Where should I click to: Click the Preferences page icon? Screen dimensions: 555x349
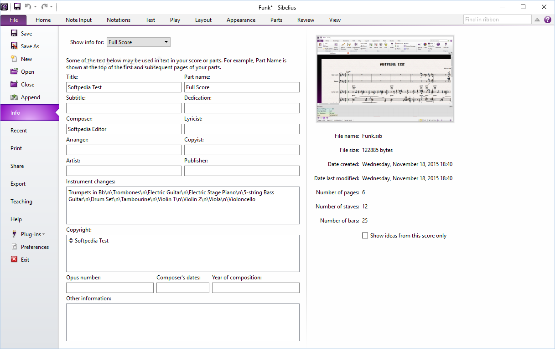(14, 247)
